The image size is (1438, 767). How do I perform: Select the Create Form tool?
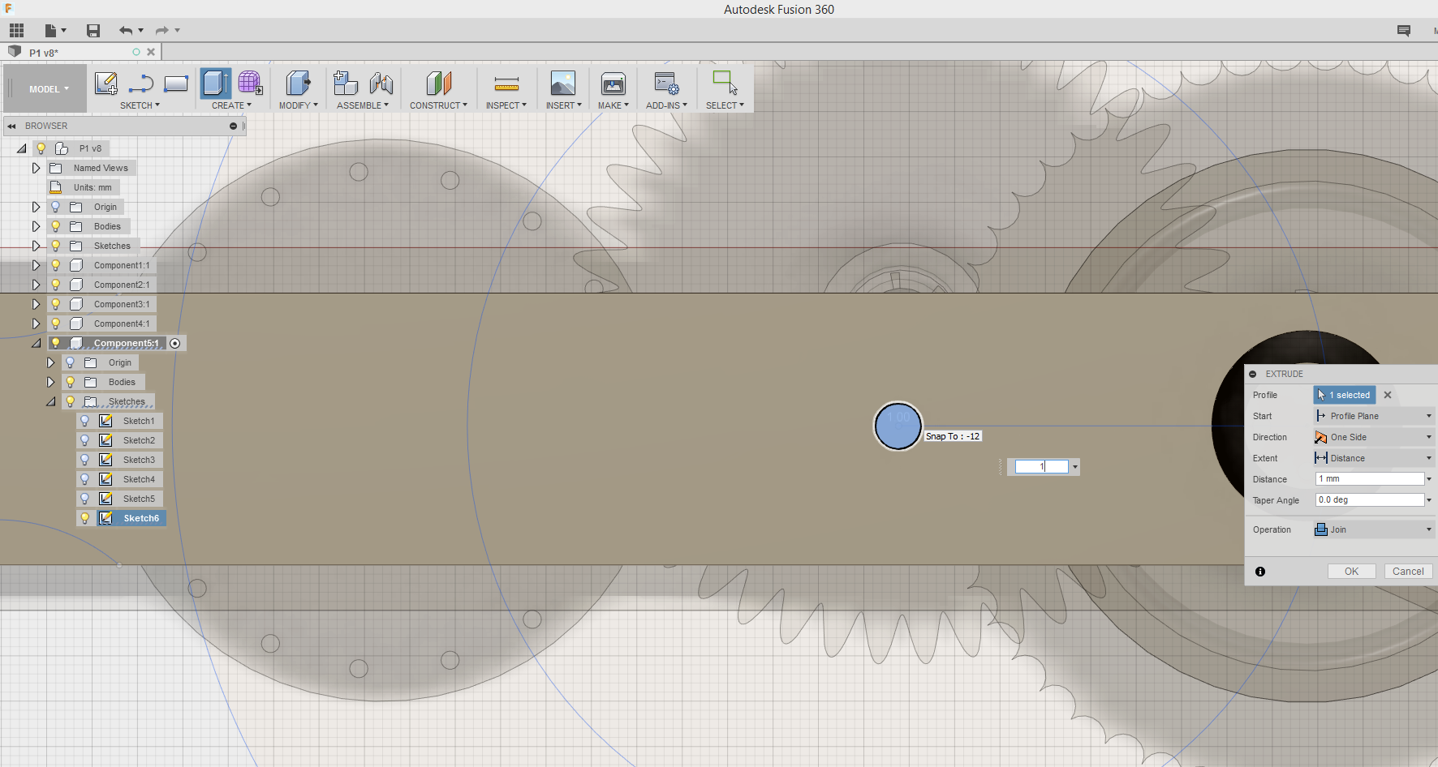point(250,83)
